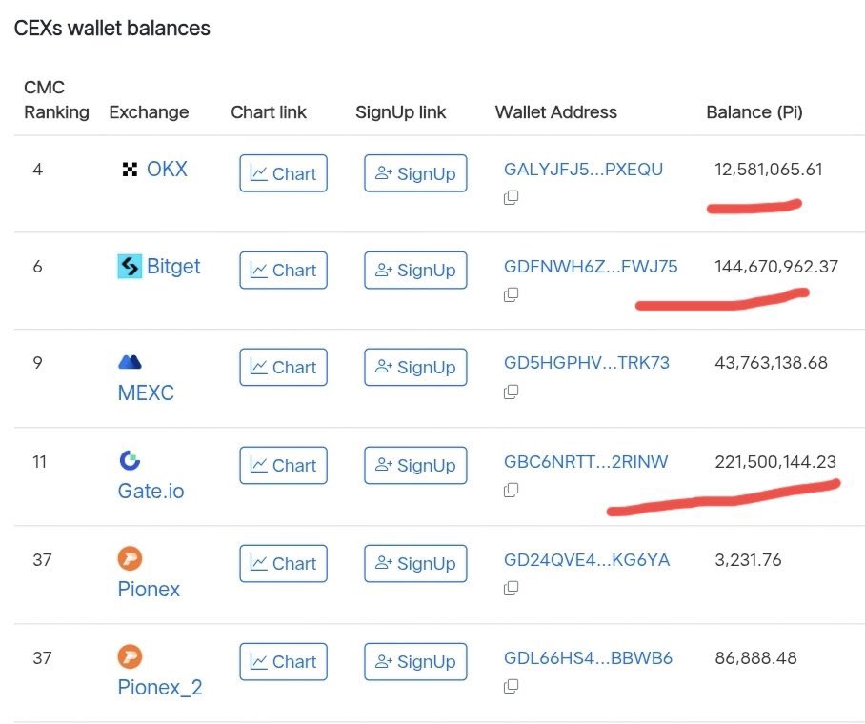Open the Chart for MEXC
This screenshot has height=724, width=865.
pos(284,367)
